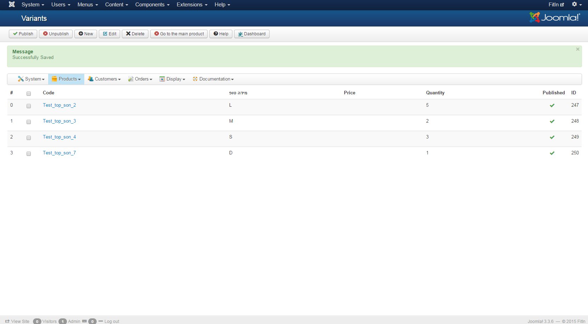Click the Visitors count badge in footer

37,321
